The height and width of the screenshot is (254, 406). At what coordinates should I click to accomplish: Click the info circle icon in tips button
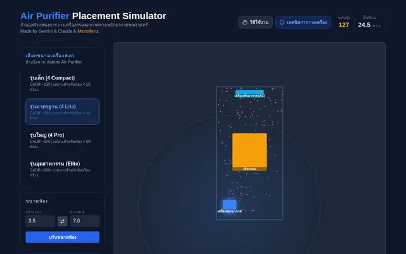[282, 22]
